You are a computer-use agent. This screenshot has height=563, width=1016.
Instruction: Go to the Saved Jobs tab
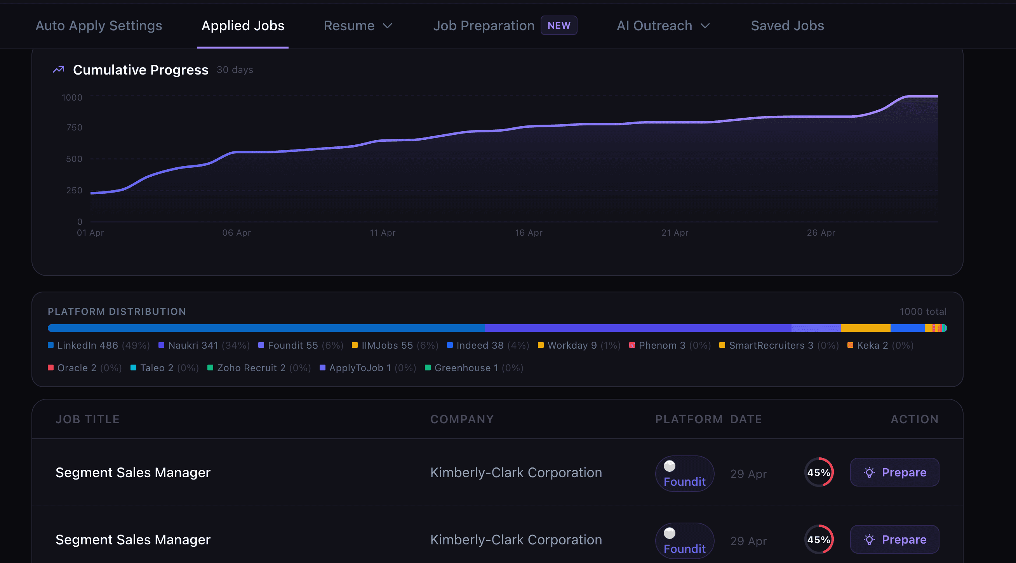787,26
